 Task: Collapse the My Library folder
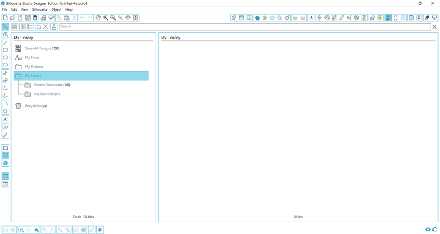(18, 76)
